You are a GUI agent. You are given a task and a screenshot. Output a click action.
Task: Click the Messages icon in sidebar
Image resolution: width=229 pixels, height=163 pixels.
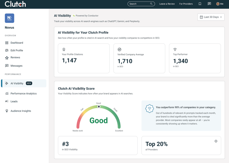pyautogui.click(x=7, y=66)
